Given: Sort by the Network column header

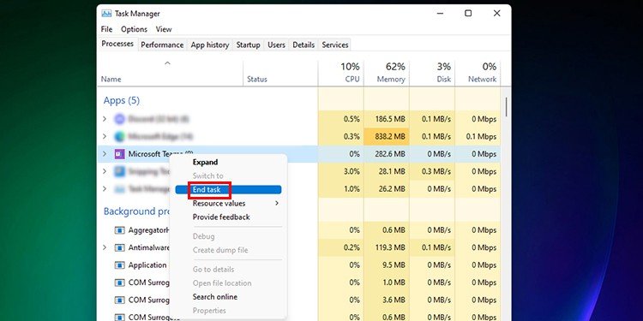Looking at the screenshot, I should pyautogui.click(x=478, y=73).
